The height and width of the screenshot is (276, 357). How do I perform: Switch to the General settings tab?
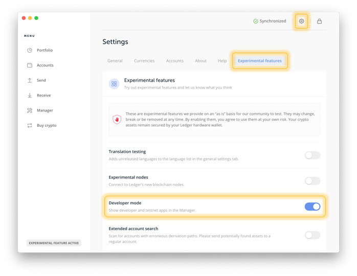(x=115, y=61)
